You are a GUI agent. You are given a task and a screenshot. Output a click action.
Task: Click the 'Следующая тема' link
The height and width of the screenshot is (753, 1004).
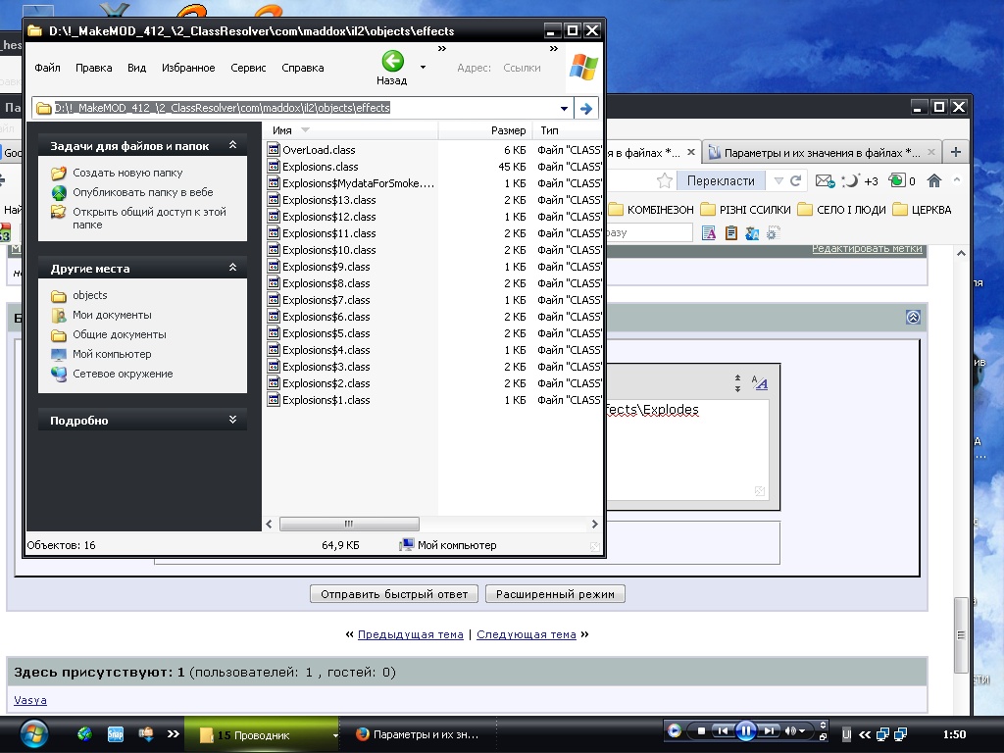point(526,634)
